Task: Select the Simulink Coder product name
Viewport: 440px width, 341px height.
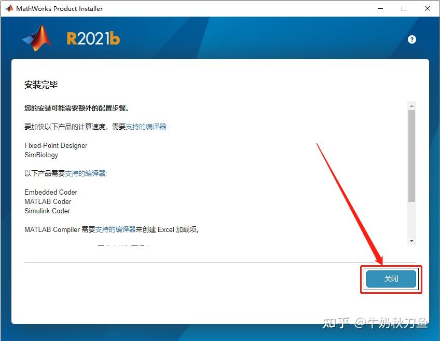Action: (x=47, y=211)
